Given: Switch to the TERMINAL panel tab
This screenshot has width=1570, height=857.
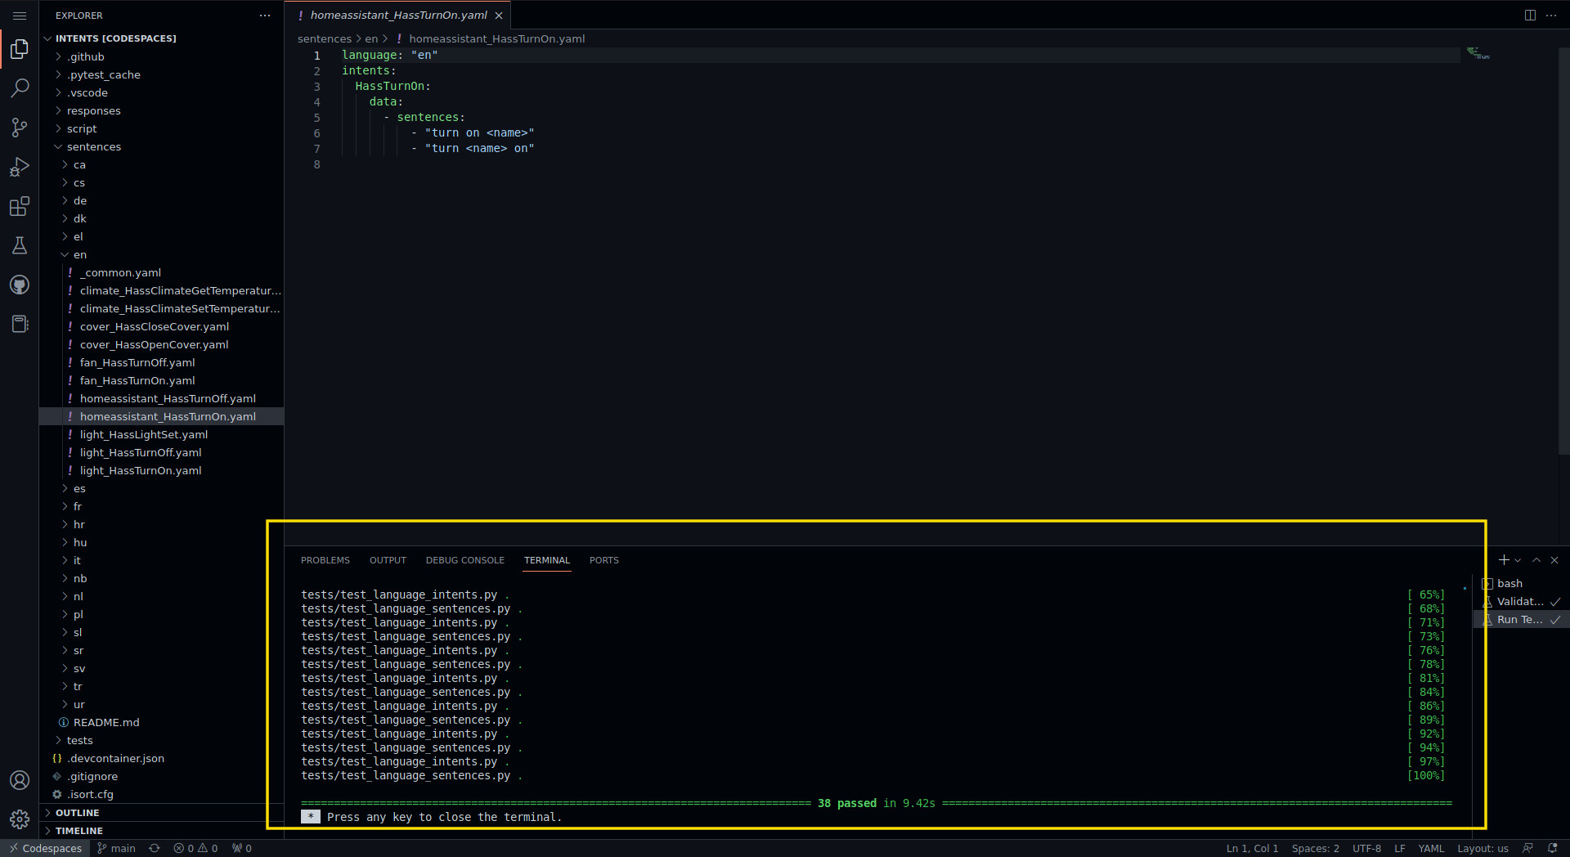Looking at the screenshot, I should (x=547, y=560).
